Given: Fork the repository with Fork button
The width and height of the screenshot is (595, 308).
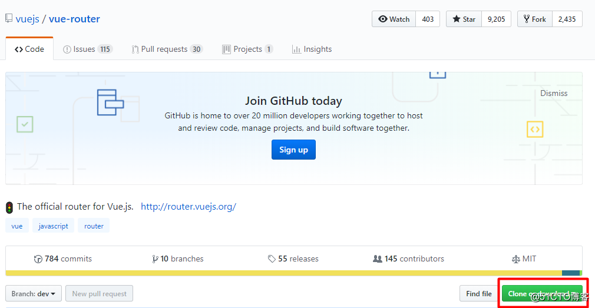Looking at the screenshot, I should pos(535,19).
